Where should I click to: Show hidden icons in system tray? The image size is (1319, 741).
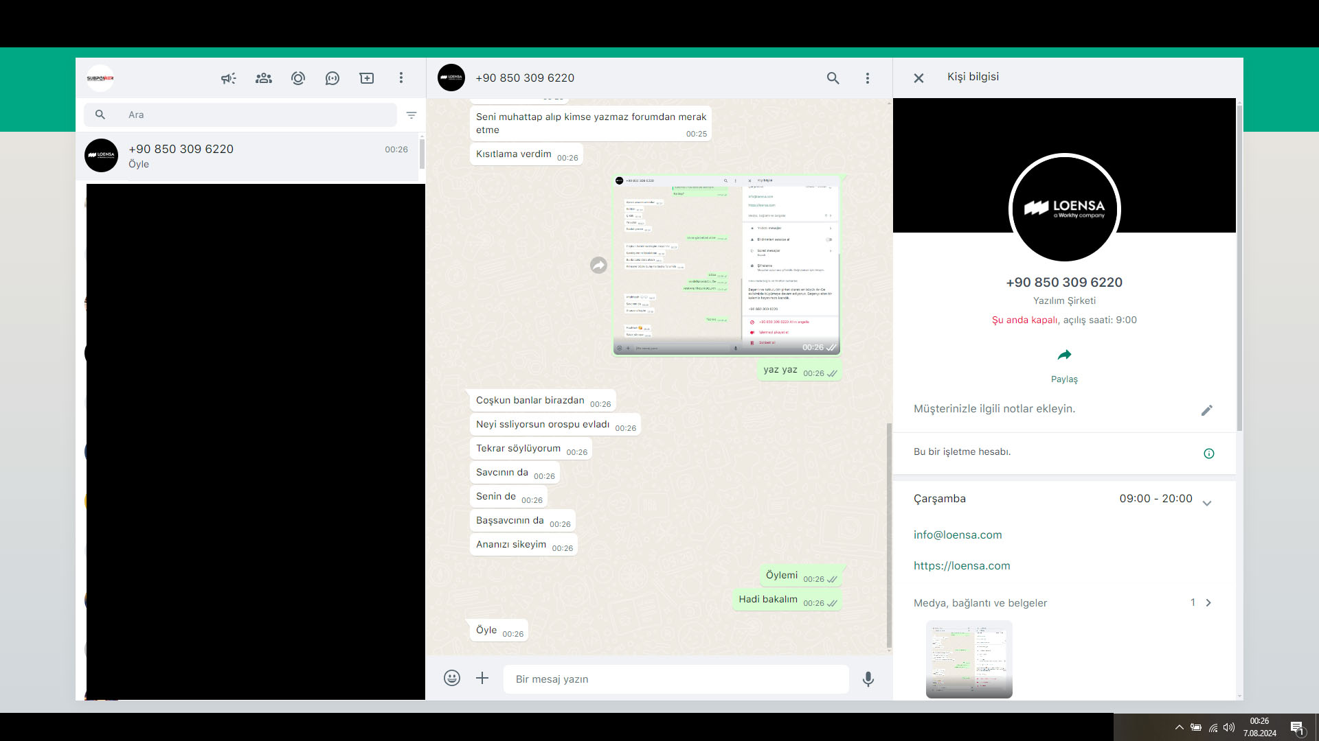click(x=1179, y=727)
